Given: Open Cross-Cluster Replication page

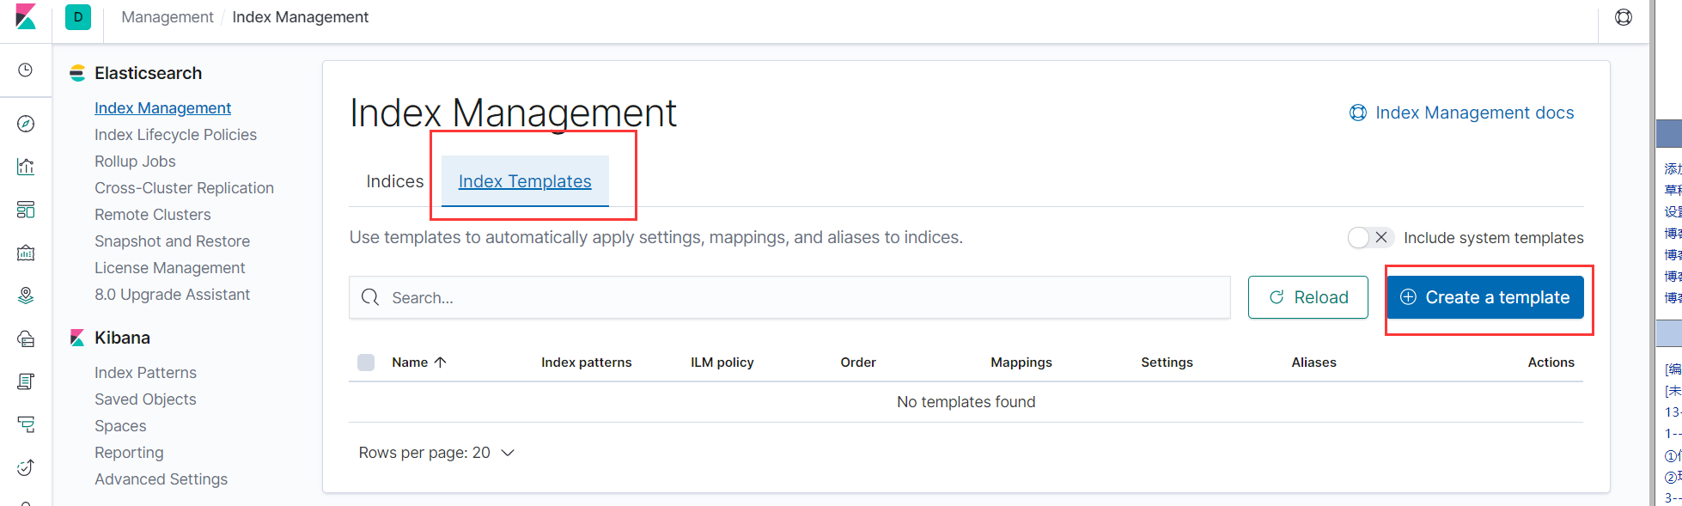Looking at the screenshot, I should pos(184,188).
